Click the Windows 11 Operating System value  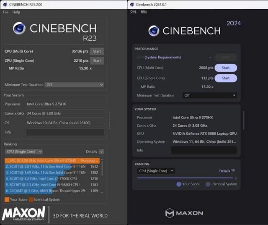[204, 142]
